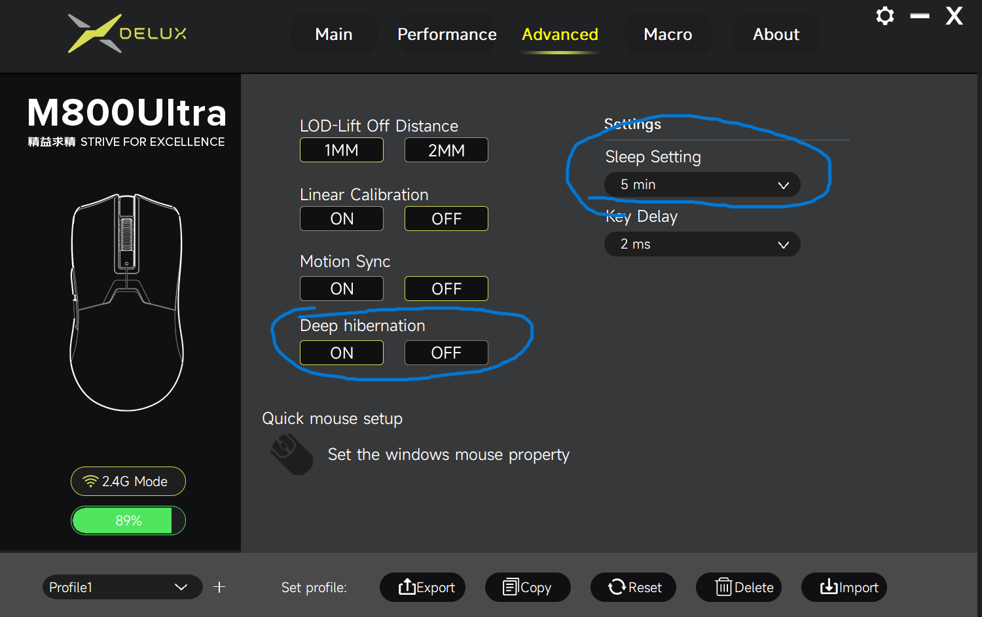
Task: Switch to the Main tab
Action: [x=334, y=34]
